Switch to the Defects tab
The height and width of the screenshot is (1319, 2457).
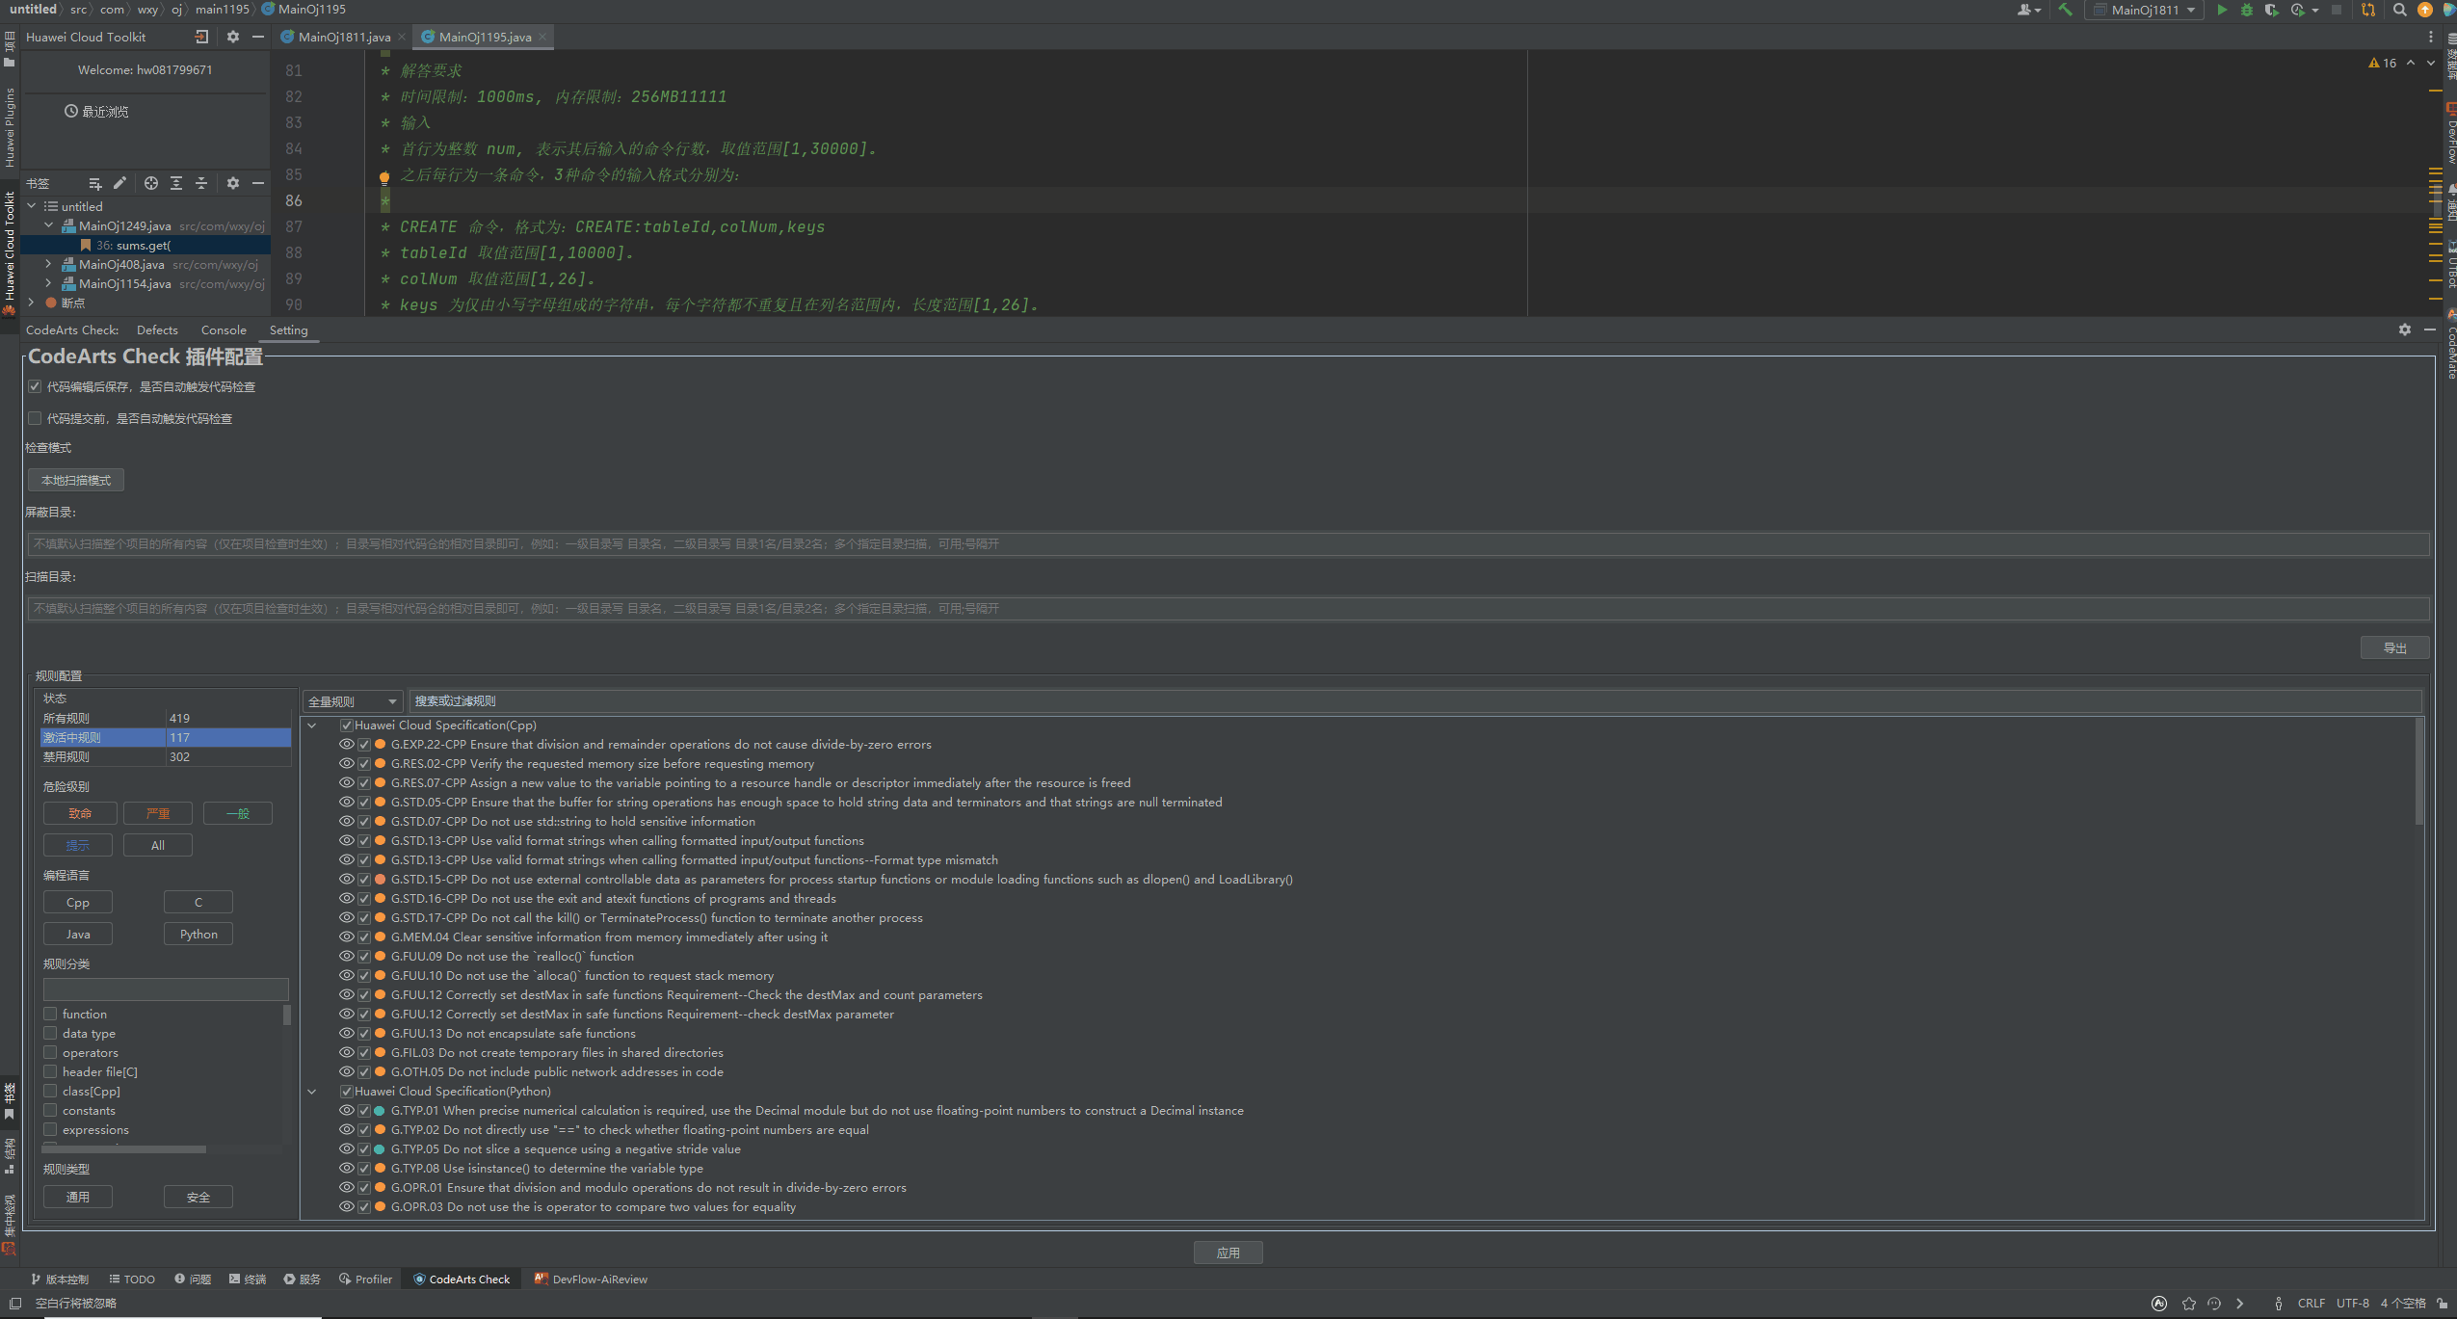157,330
